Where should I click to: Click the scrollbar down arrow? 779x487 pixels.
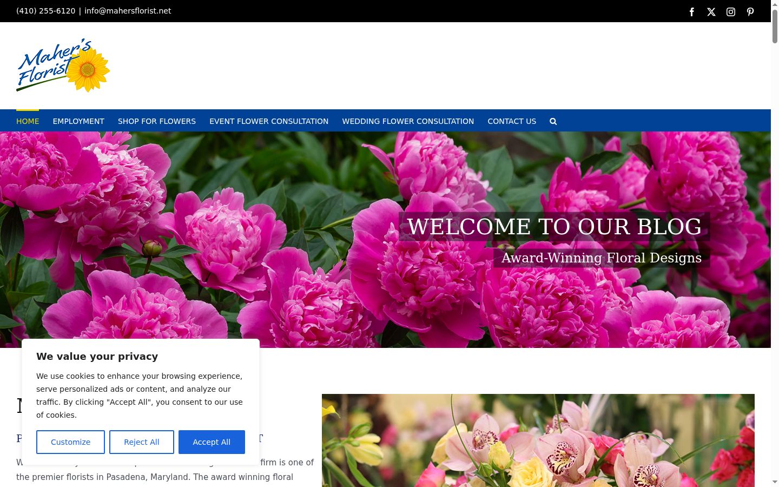click(775, 482)
